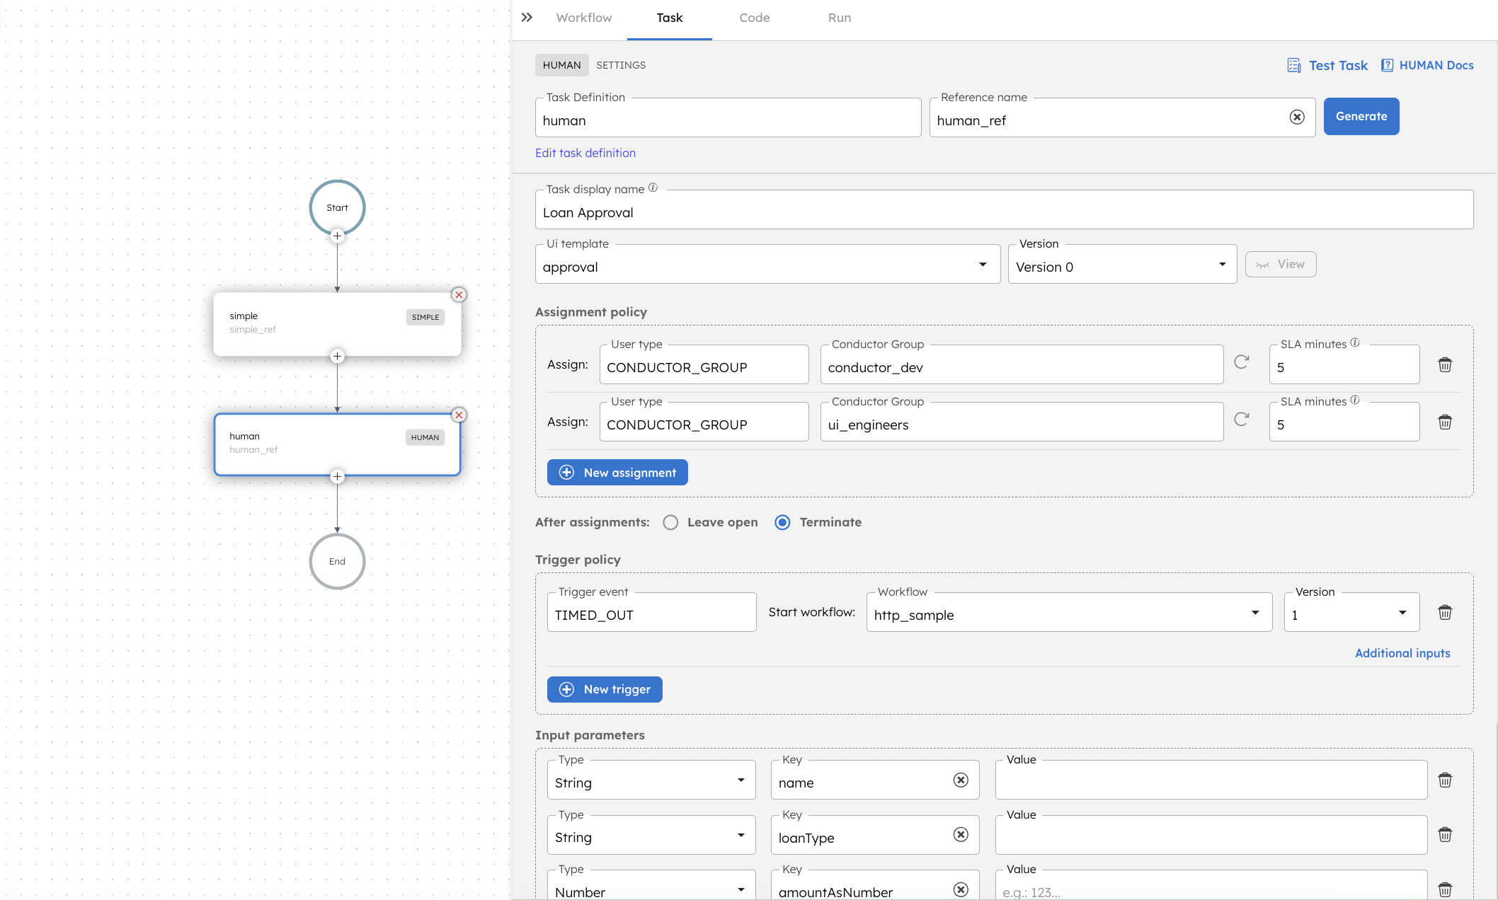Select the Terminate option

point(782,523)
